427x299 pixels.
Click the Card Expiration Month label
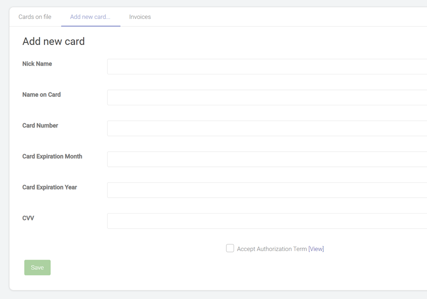tap(52, 156)
